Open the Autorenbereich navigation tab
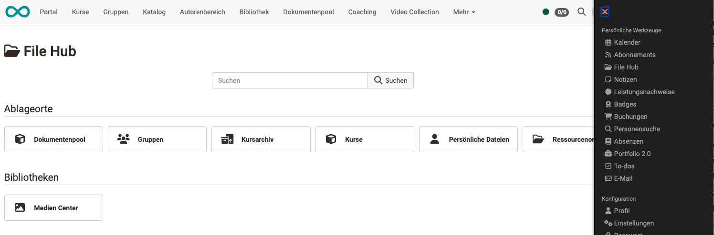The width and height of the screenshot is (714, 235). [202, 12]
